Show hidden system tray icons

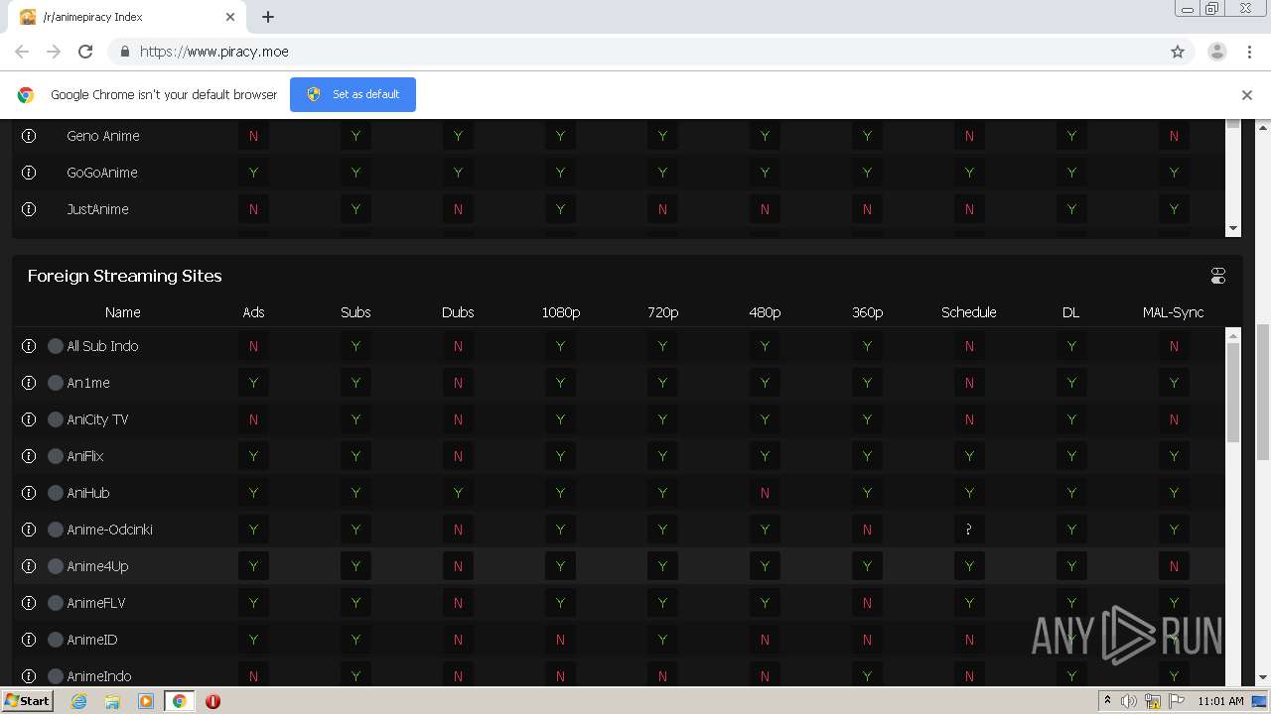pos(1107,701)
